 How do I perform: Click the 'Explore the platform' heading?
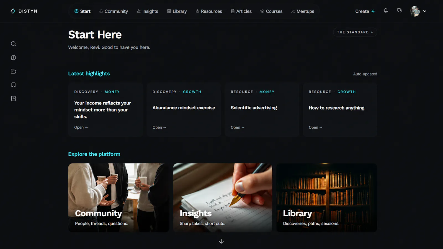(94, 154)
